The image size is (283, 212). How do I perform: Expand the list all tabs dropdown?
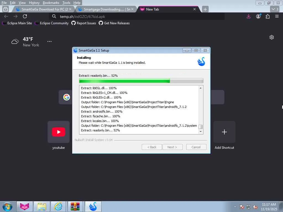tap(275, 9)
